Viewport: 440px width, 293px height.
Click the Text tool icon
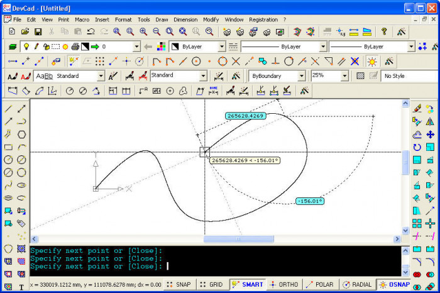[22, 287]
